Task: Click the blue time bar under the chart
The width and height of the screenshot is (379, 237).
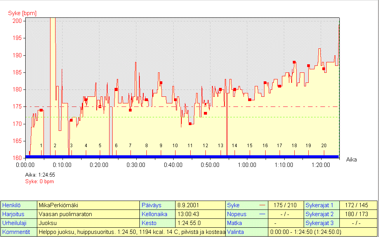Action: point(182,156)
